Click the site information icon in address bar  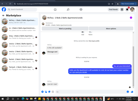15,4
